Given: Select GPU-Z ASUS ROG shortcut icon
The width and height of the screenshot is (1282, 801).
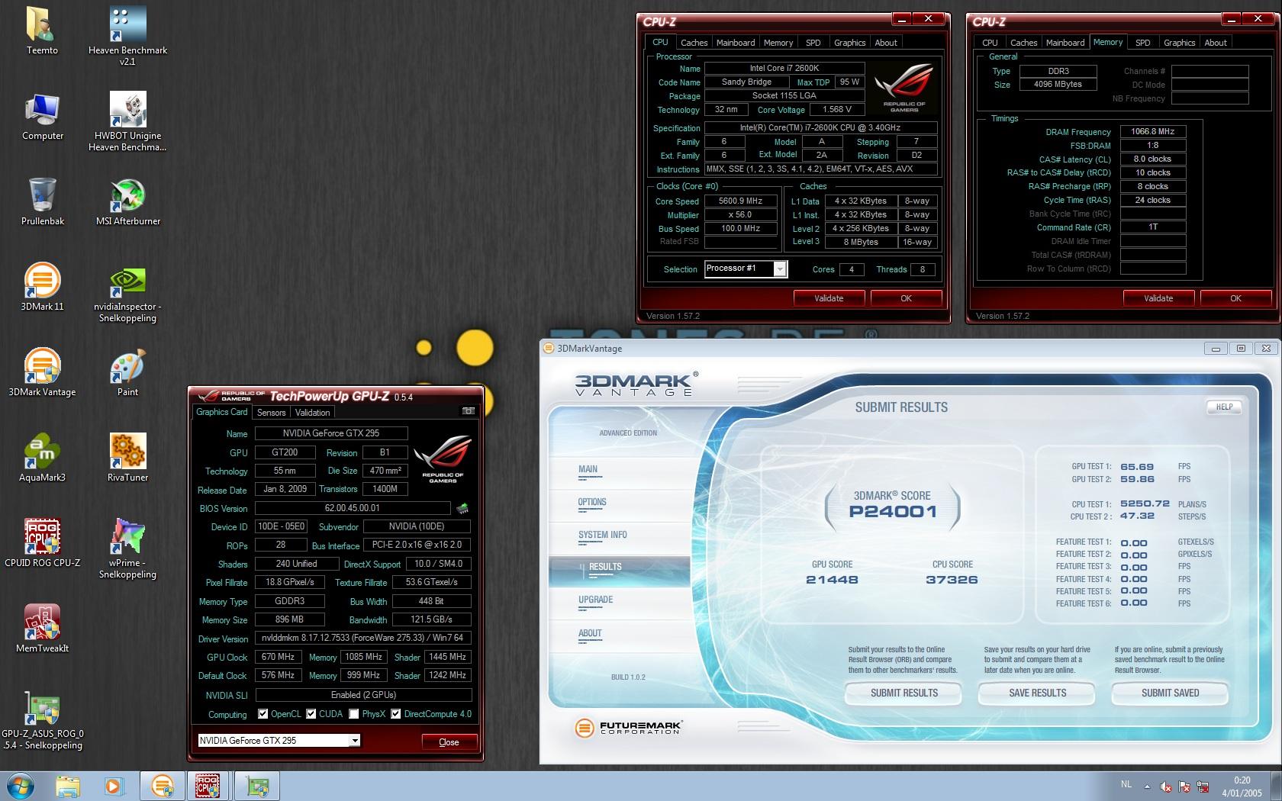Looking at the screenshot, I should (x=42, y=719).
